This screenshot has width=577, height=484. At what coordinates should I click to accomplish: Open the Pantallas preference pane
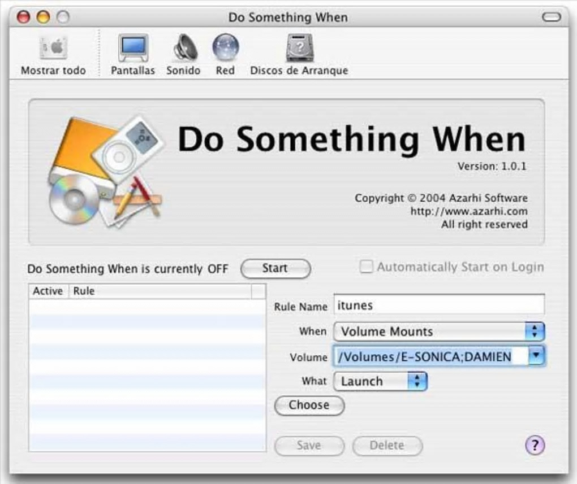[133, 55]
